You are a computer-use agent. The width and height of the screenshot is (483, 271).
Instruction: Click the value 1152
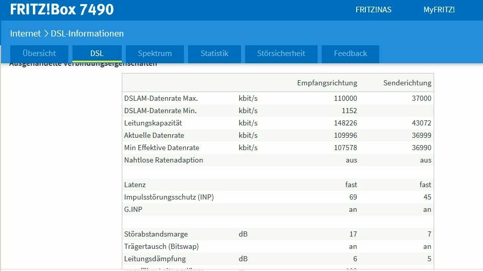pos(349,111)
